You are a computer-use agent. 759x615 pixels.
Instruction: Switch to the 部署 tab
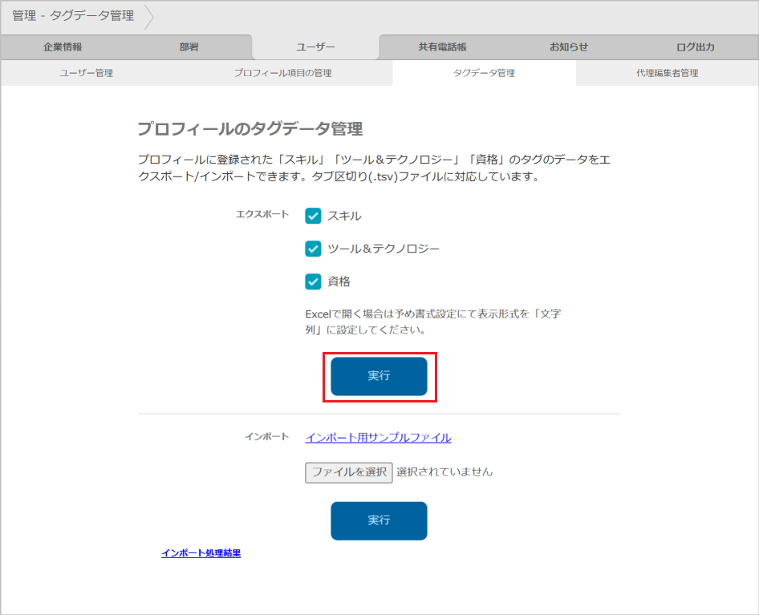tap(189, 47)
